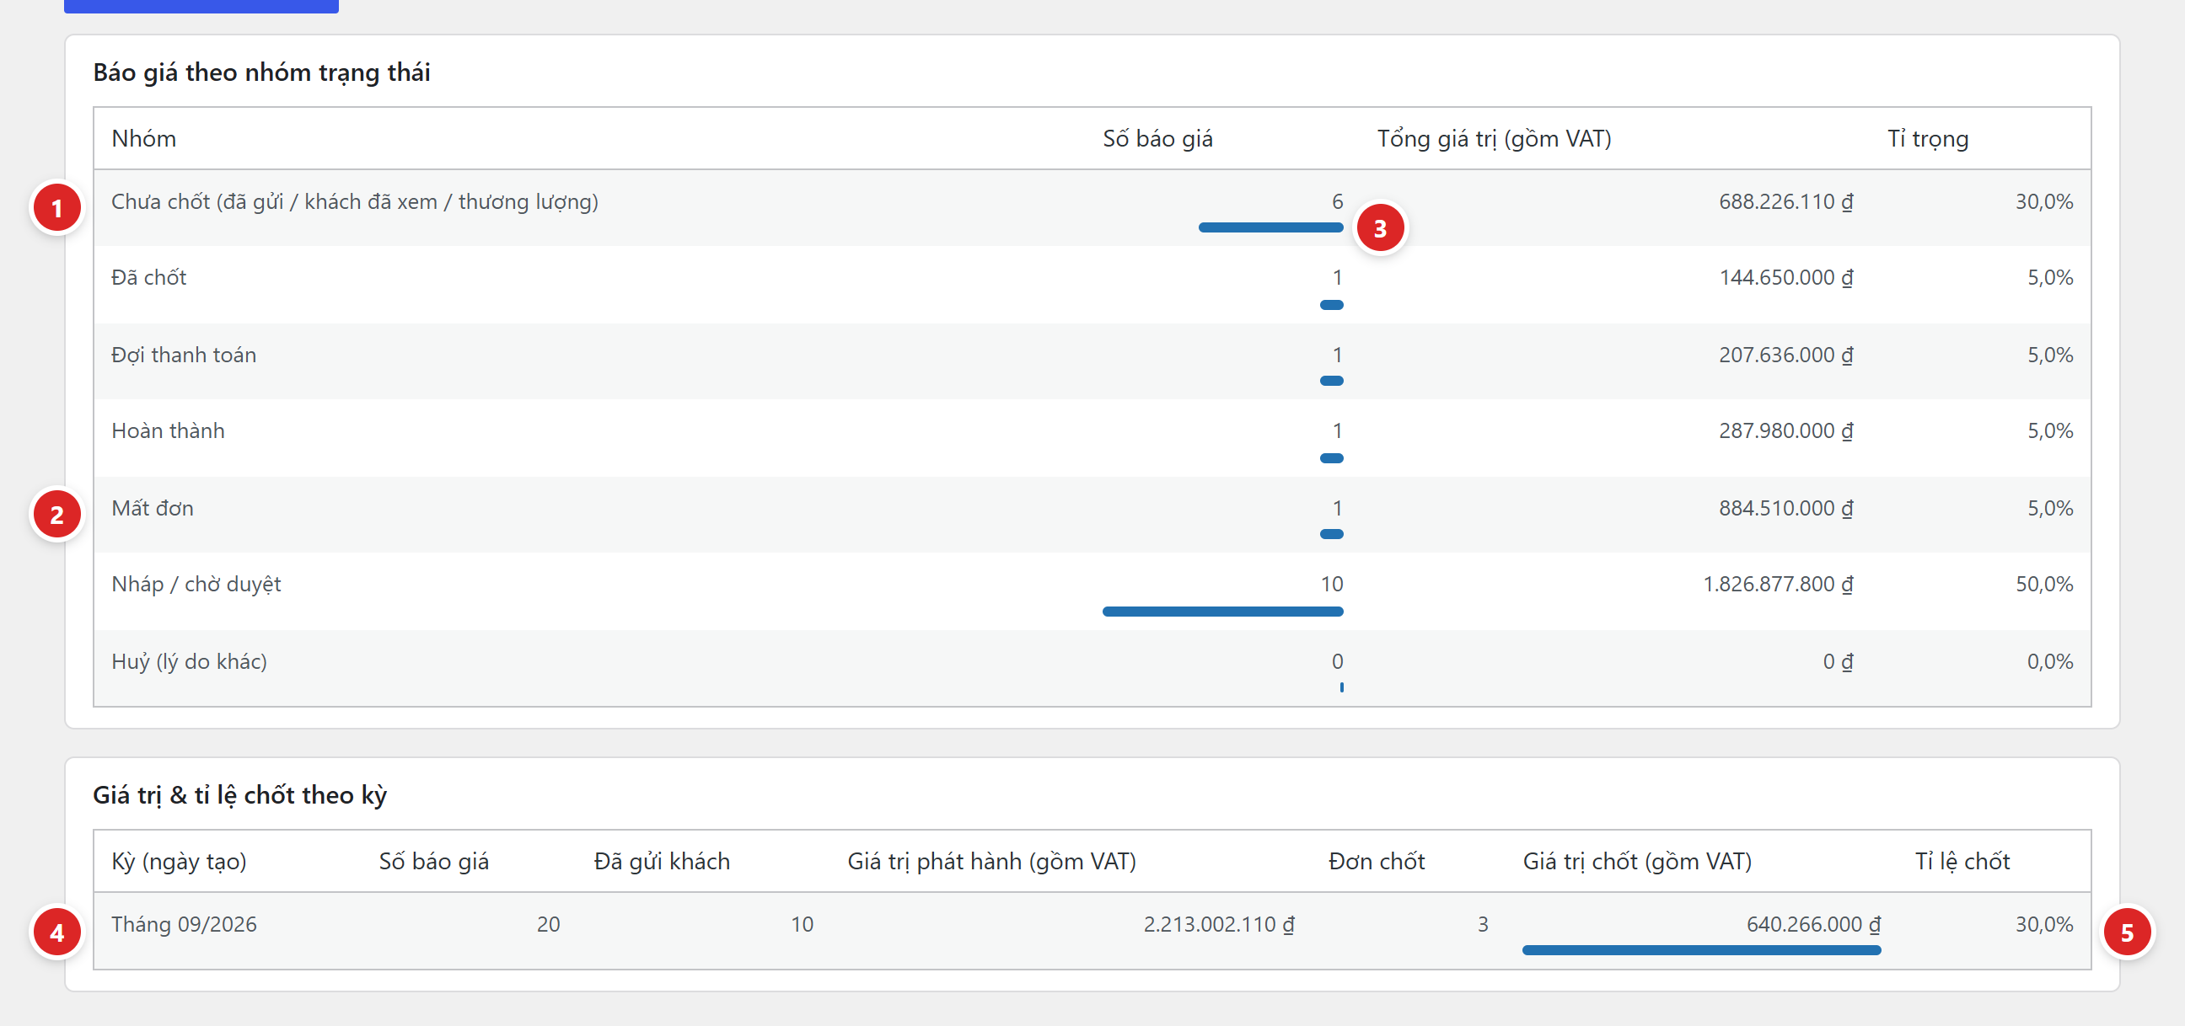Click the value 287.980.000 ₫
Viewport: 2185px width, 1026px height.
click(1785, 430)
